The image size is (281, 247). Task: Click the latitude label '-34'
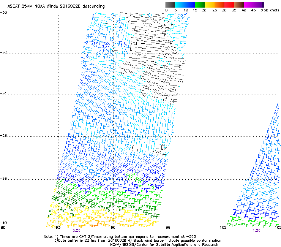(x=3, y=93)
